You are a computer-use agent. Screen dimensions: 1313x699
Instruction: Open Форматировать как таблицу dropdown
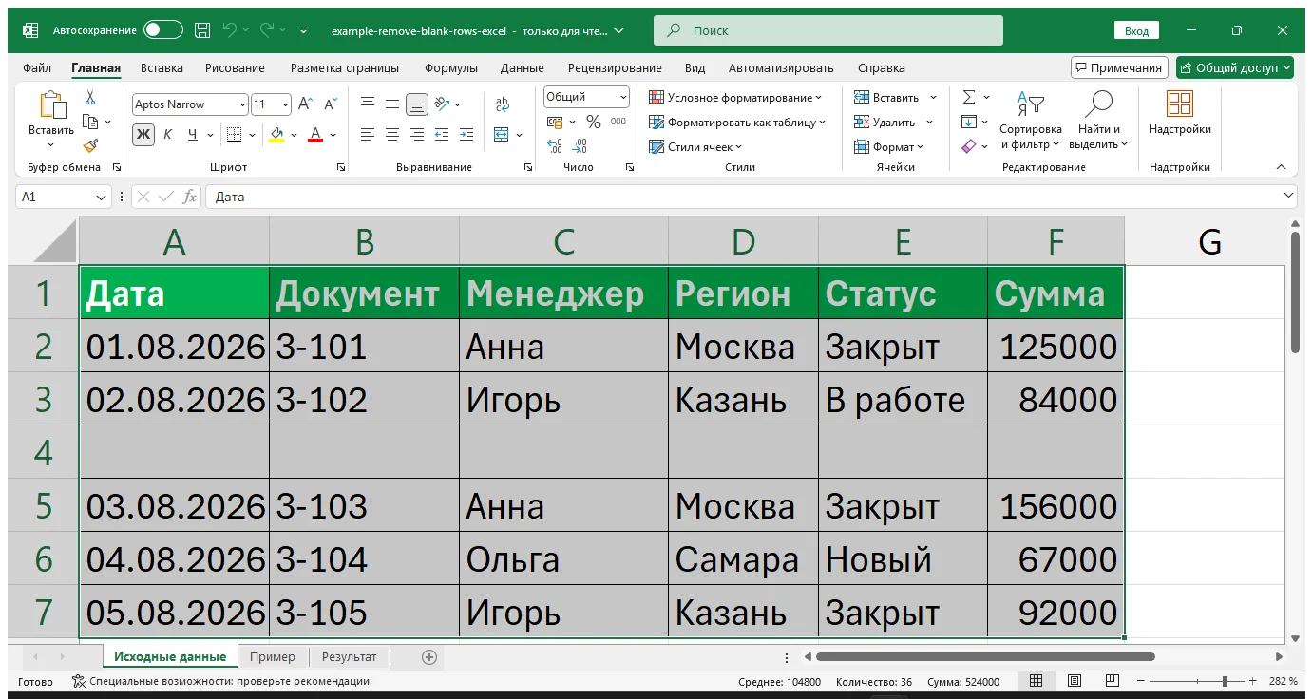click(x=737, y=122)
